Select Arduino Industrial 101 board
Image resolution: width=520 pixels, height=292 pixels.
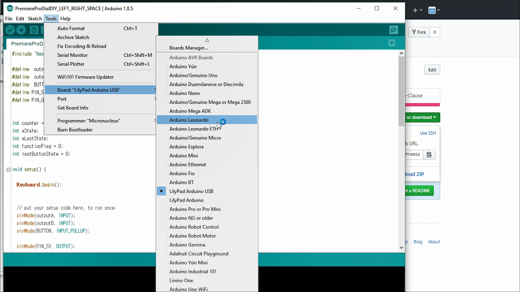point(207,272)
